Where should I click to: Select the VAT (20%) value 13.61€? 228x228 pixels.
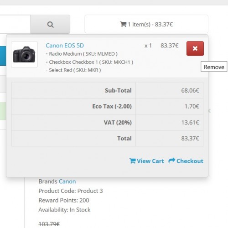point(190,122)
